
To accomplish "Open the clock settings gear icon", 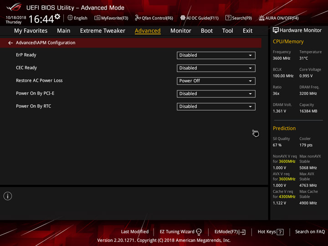I will [57, 16].
